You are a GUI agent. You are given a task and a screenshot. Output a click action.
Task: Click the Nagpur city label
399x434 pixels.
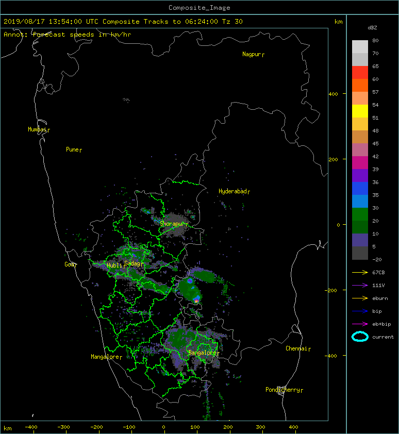click(x=253, y=54)
